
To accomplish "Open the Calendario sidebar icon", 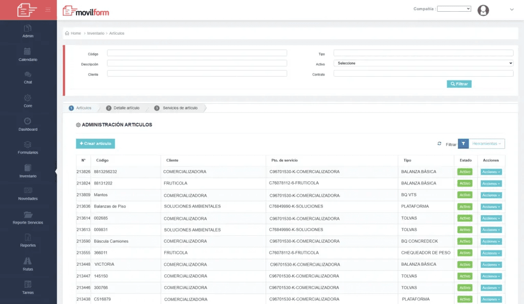I will [28, 52].
